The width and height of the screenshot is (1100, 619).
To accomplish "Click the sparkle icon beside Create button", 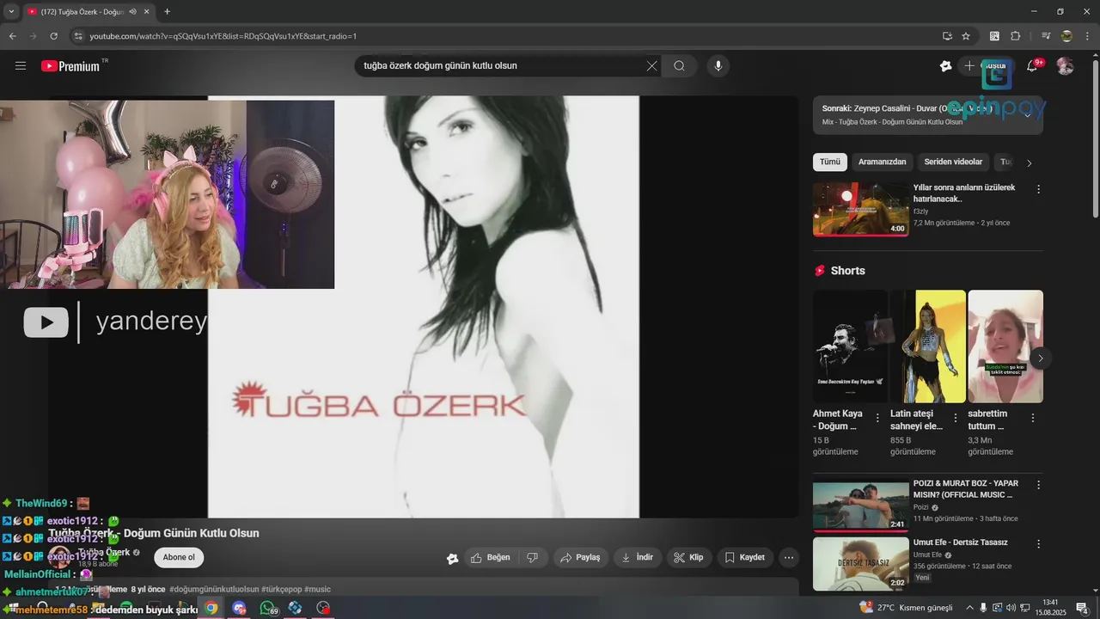I will pos(945,66).
